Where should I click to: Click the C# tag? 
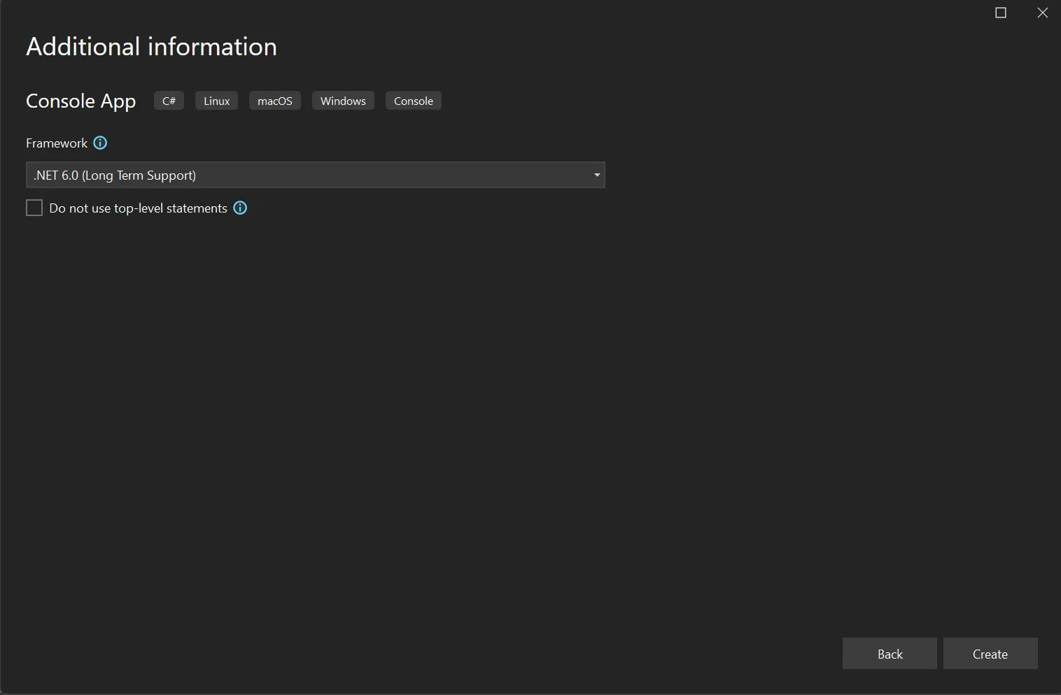click(x=169, y=101)
